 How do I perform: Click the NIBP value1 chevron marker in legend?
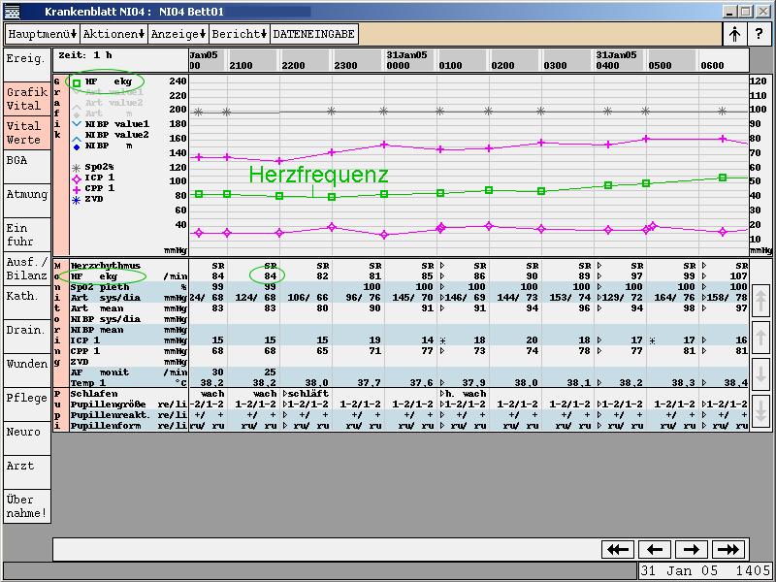coord(77,124)
